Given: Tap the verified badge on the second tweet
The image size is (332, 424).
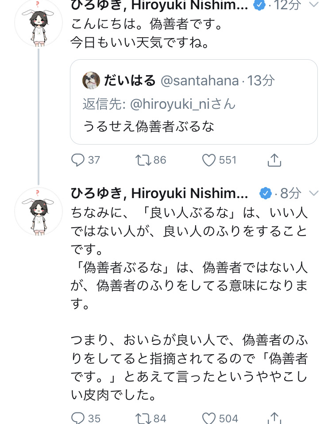Looking at the screenshot, I should pos(265,193).
